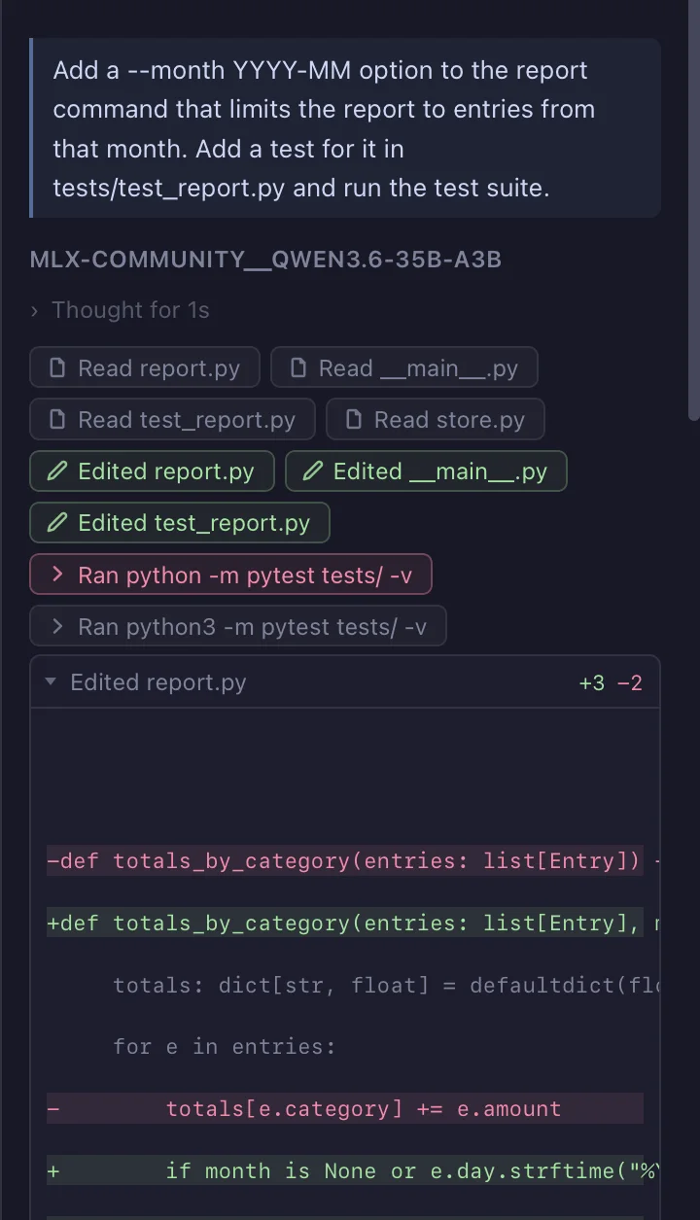Collapse the 'Edited report.py' diff panel header
The width and height of the screenshot is (700, 1220).
coord(345,682)
